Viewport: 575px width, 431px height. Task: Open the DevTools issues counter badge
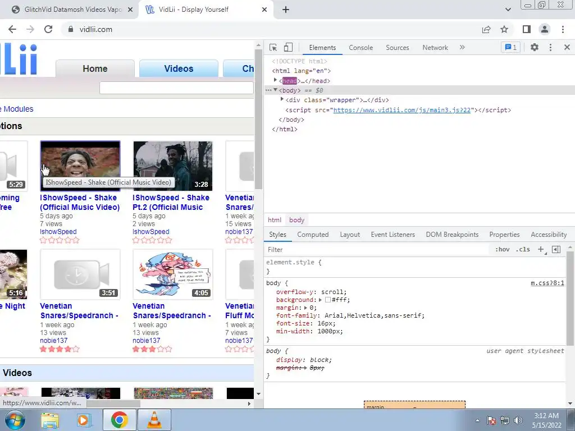(x=510, y=47)
